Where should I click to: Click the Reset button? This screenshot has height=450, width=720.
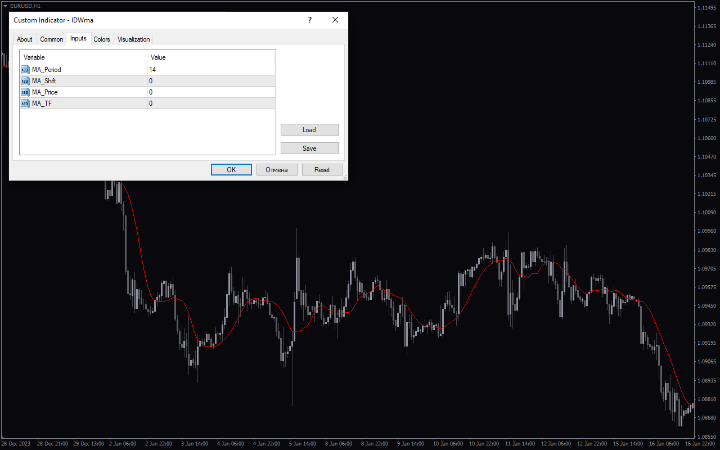(x=322, y=170)
